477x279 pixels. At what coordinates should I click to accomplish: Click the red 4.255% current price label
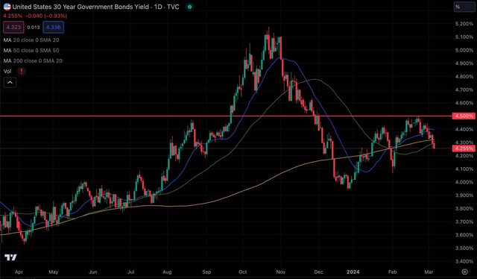pos(464,148)
